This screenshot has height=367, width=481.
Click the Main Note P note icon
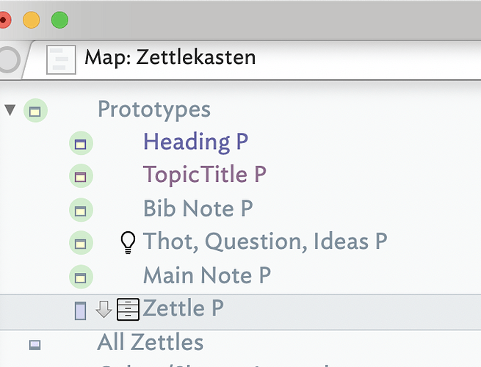tap(81, 277)
